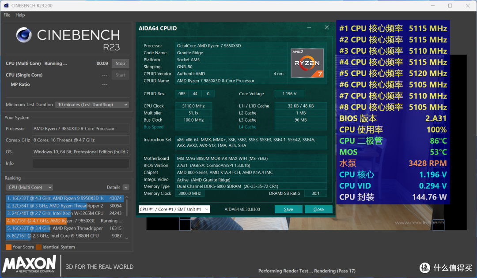Click the CPU 144.76 W package power row
Image resolution: width=477 pixels, height=278 pixels.
[x=393, y=197]
